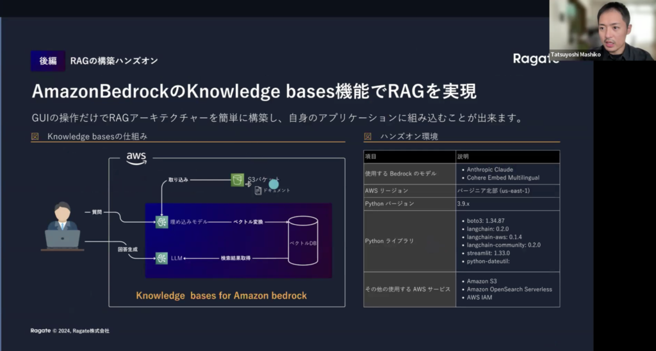Screen dimensions: 656x351
Task: Click the 埋め込みモデル brain icon
Action: tap(161, 222)
